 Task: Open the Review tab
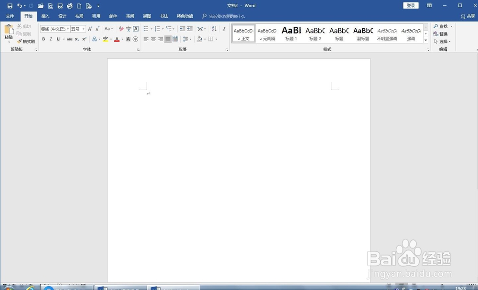[x=130, y=16]
